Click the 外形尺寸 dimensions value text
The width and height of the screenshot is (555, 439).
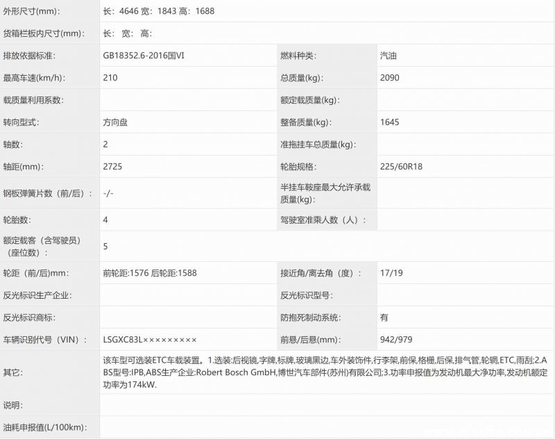160,12
